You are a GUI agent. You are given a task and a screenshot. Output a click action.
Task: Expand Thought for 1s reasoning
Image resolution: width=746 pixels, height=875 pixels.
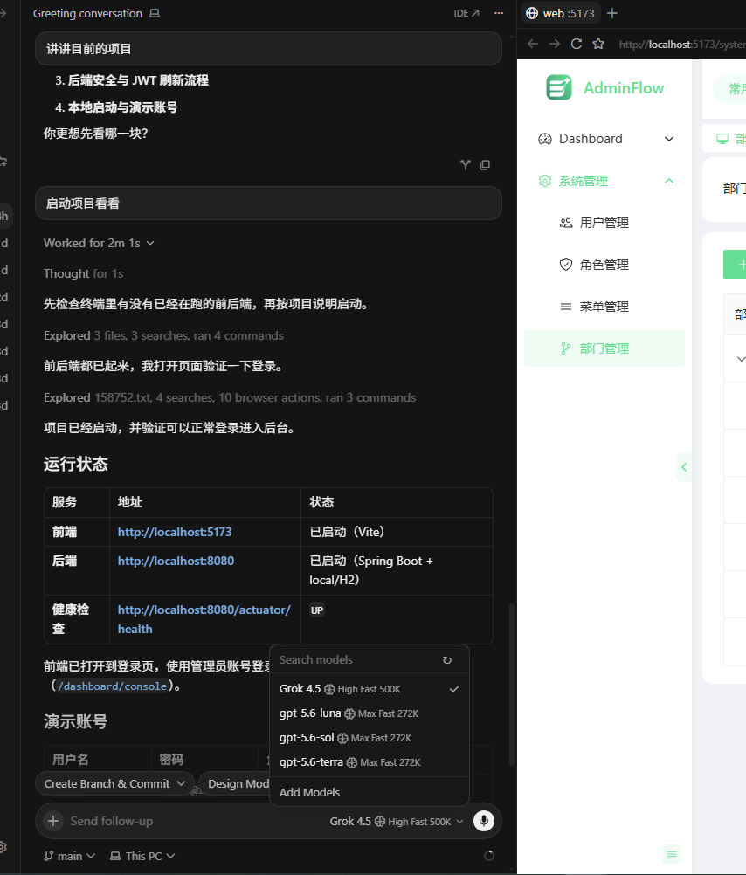point(83,274)
